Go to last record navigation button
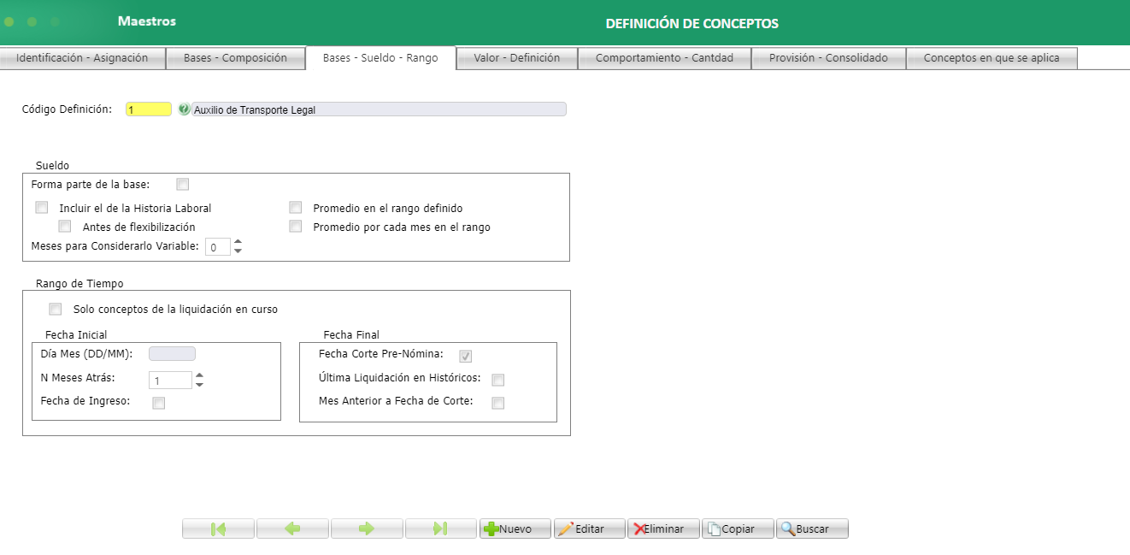The image size is (1130, 555). click(441, 528)
